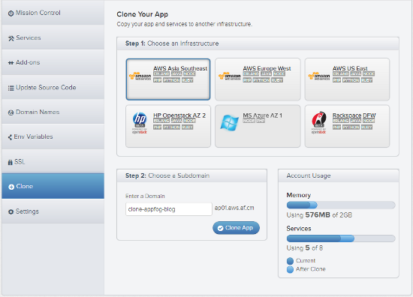The width and height of the screenshot is (413, 297).
Task: Click the Clone plus icon
Action: (x=11, y=187)
